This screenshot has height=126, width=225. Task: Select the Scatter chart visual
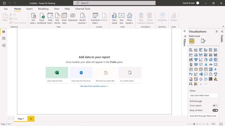201,59
